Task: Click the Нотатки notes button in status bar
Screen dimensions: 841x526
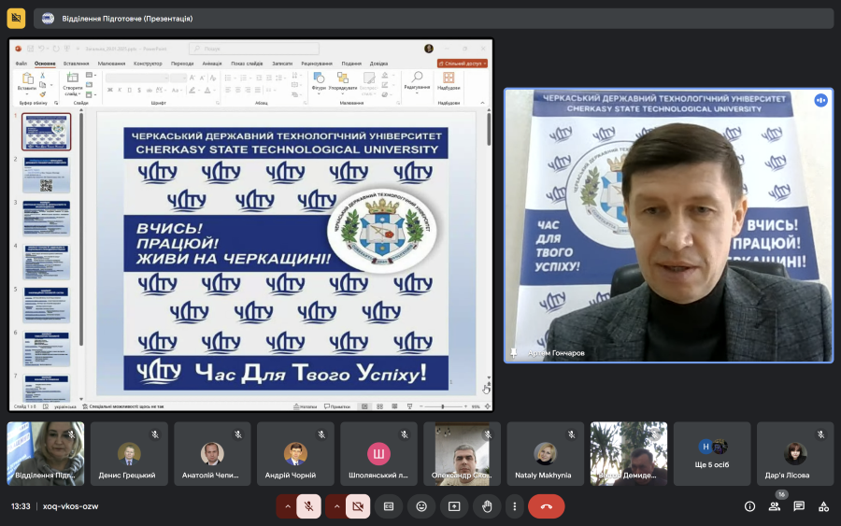Action: click(x=306, y=406)
